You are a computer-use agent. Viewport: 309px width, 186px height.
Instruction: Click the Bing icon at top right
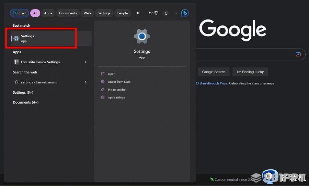point(185,13)
